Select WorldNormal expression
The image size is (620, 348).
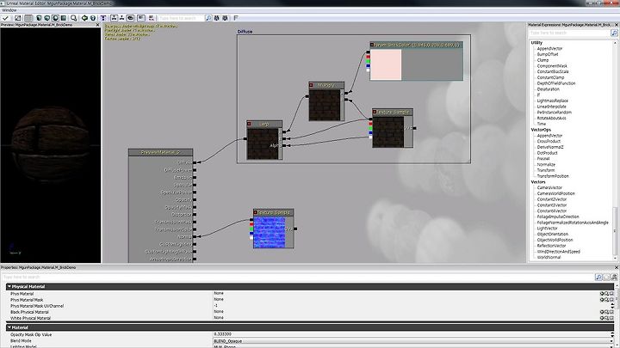[549, 257]
